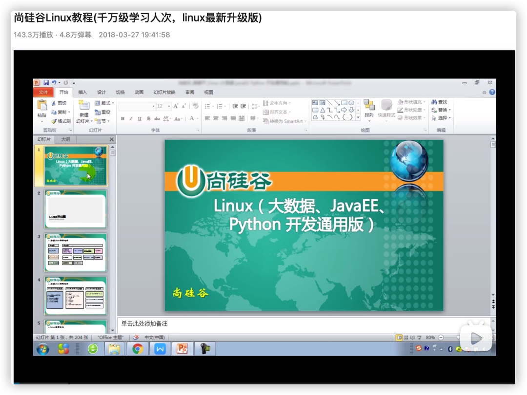
Task: Click the Shape Fill (形状填充) icon
Action: pos(400,102)
